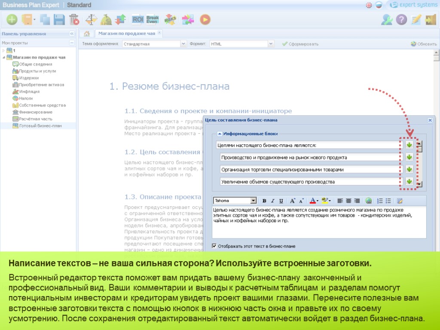The height and width of the screenshot is (330, 440).
Task: Open help via purple question mark icon
Action: click(x=401, y=20)
